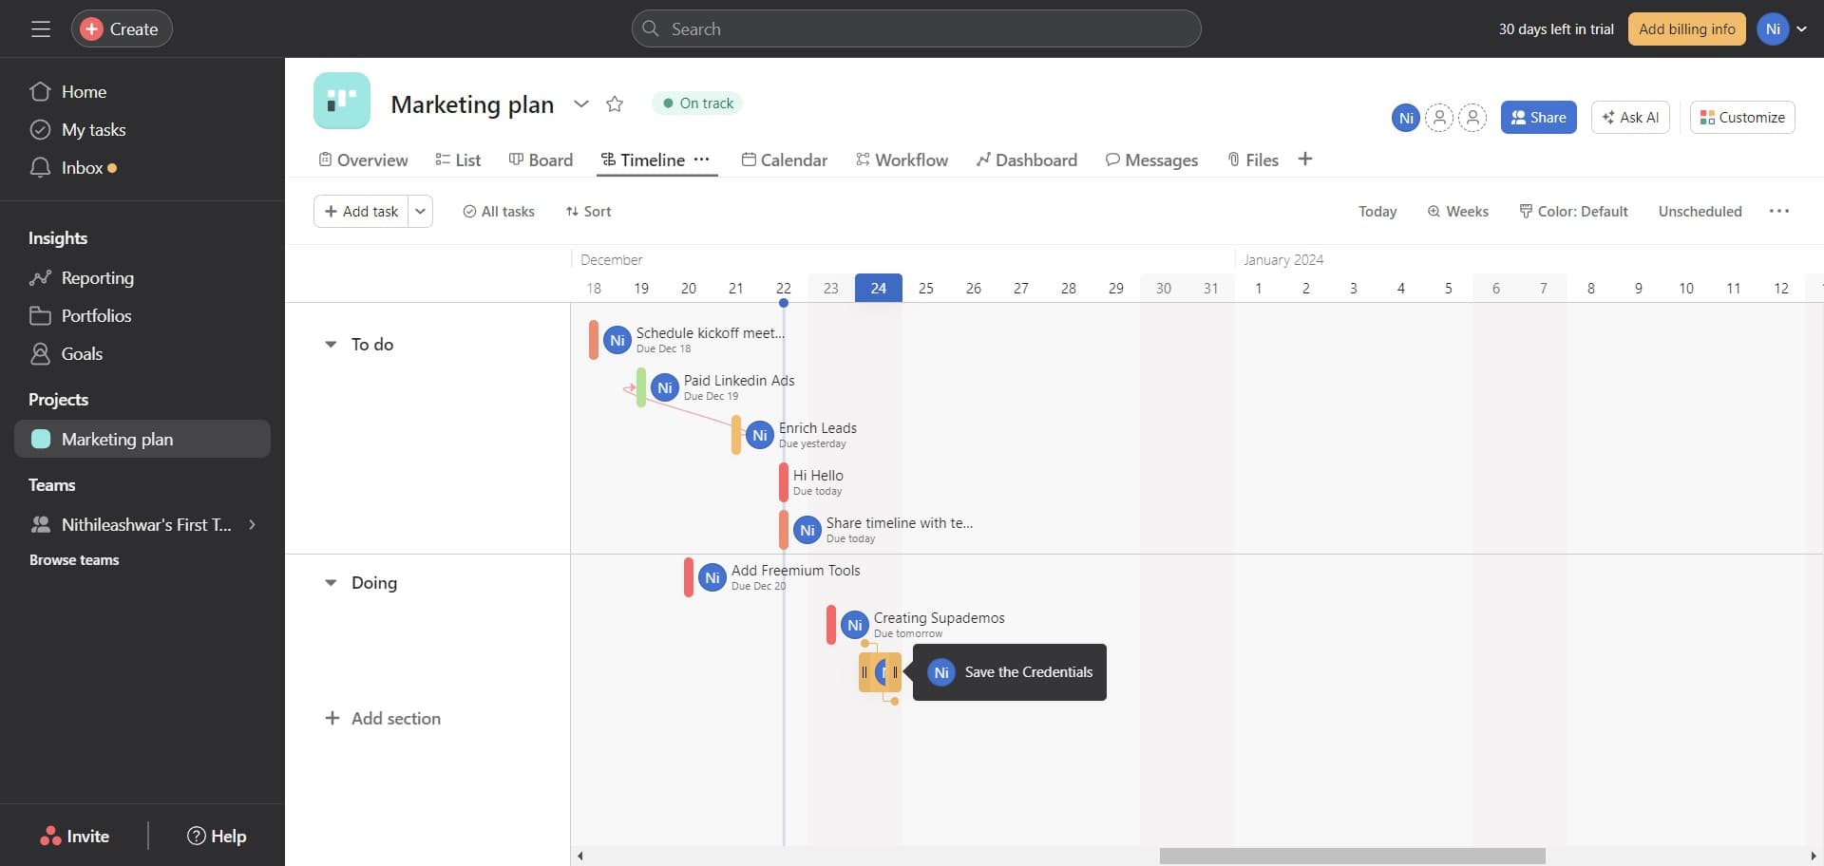Viewport: 1824px width, 866px height.
Task: Click the Share button
Action: (1537, 117)
